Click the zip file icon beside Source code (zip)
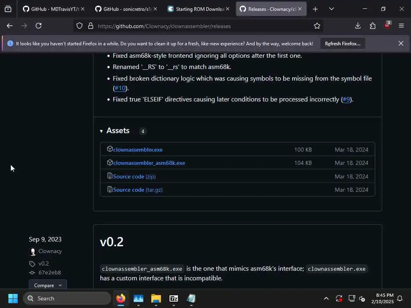The height and width of the screenshot is (308, 411). 110,176
